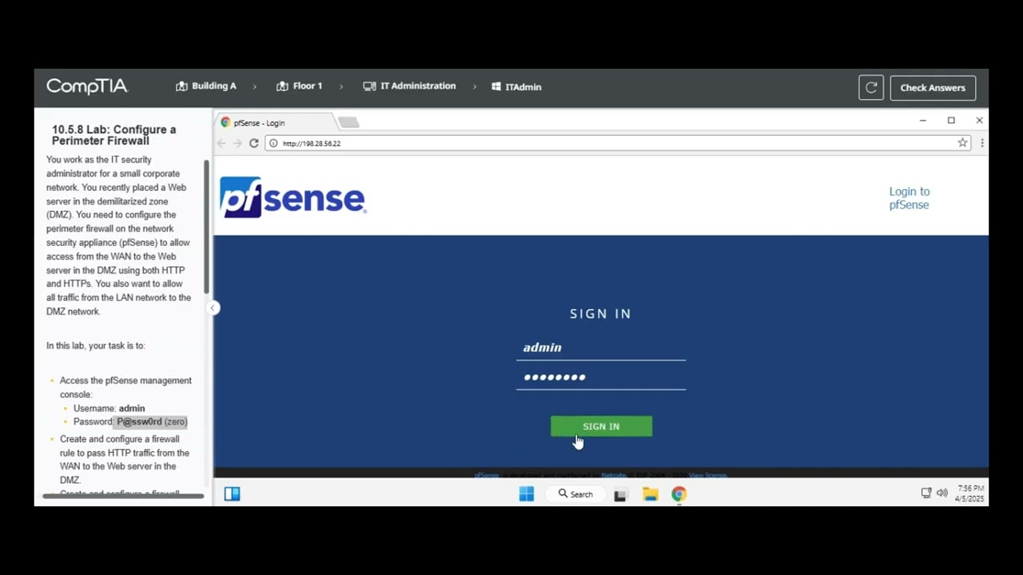This screenshot has height=575, width=1023.
Task: Open the browser three-dot menu
Action: click(x=981, y=143)
